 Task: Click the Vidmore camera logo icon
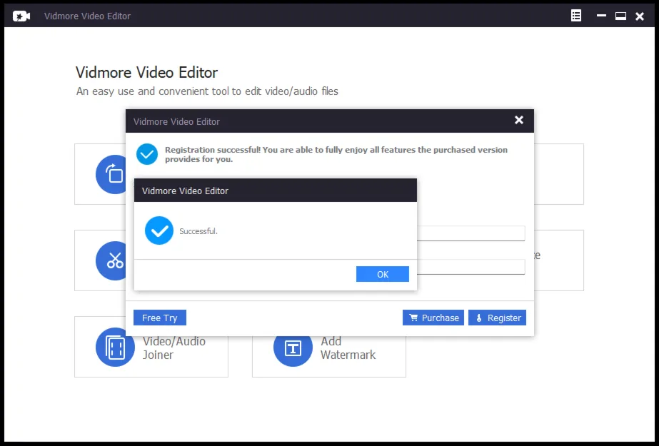pos(21,16)
